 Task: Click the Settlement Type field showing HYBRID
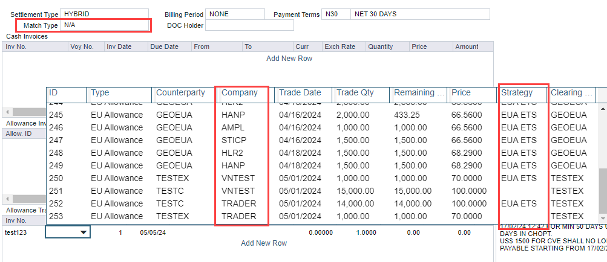(104, 14)
